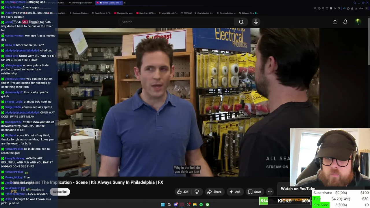
Task: Click username Sweepy_Logic in chat
Action: point(14,102)
